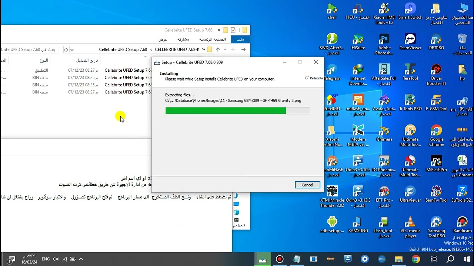Launch DCPhoenix desktop shortcut
Screen dimensions: 474x266
[384, 167]
